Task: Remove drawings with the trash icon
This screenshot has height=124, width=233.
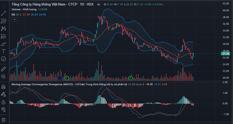Action: [4, 120]
